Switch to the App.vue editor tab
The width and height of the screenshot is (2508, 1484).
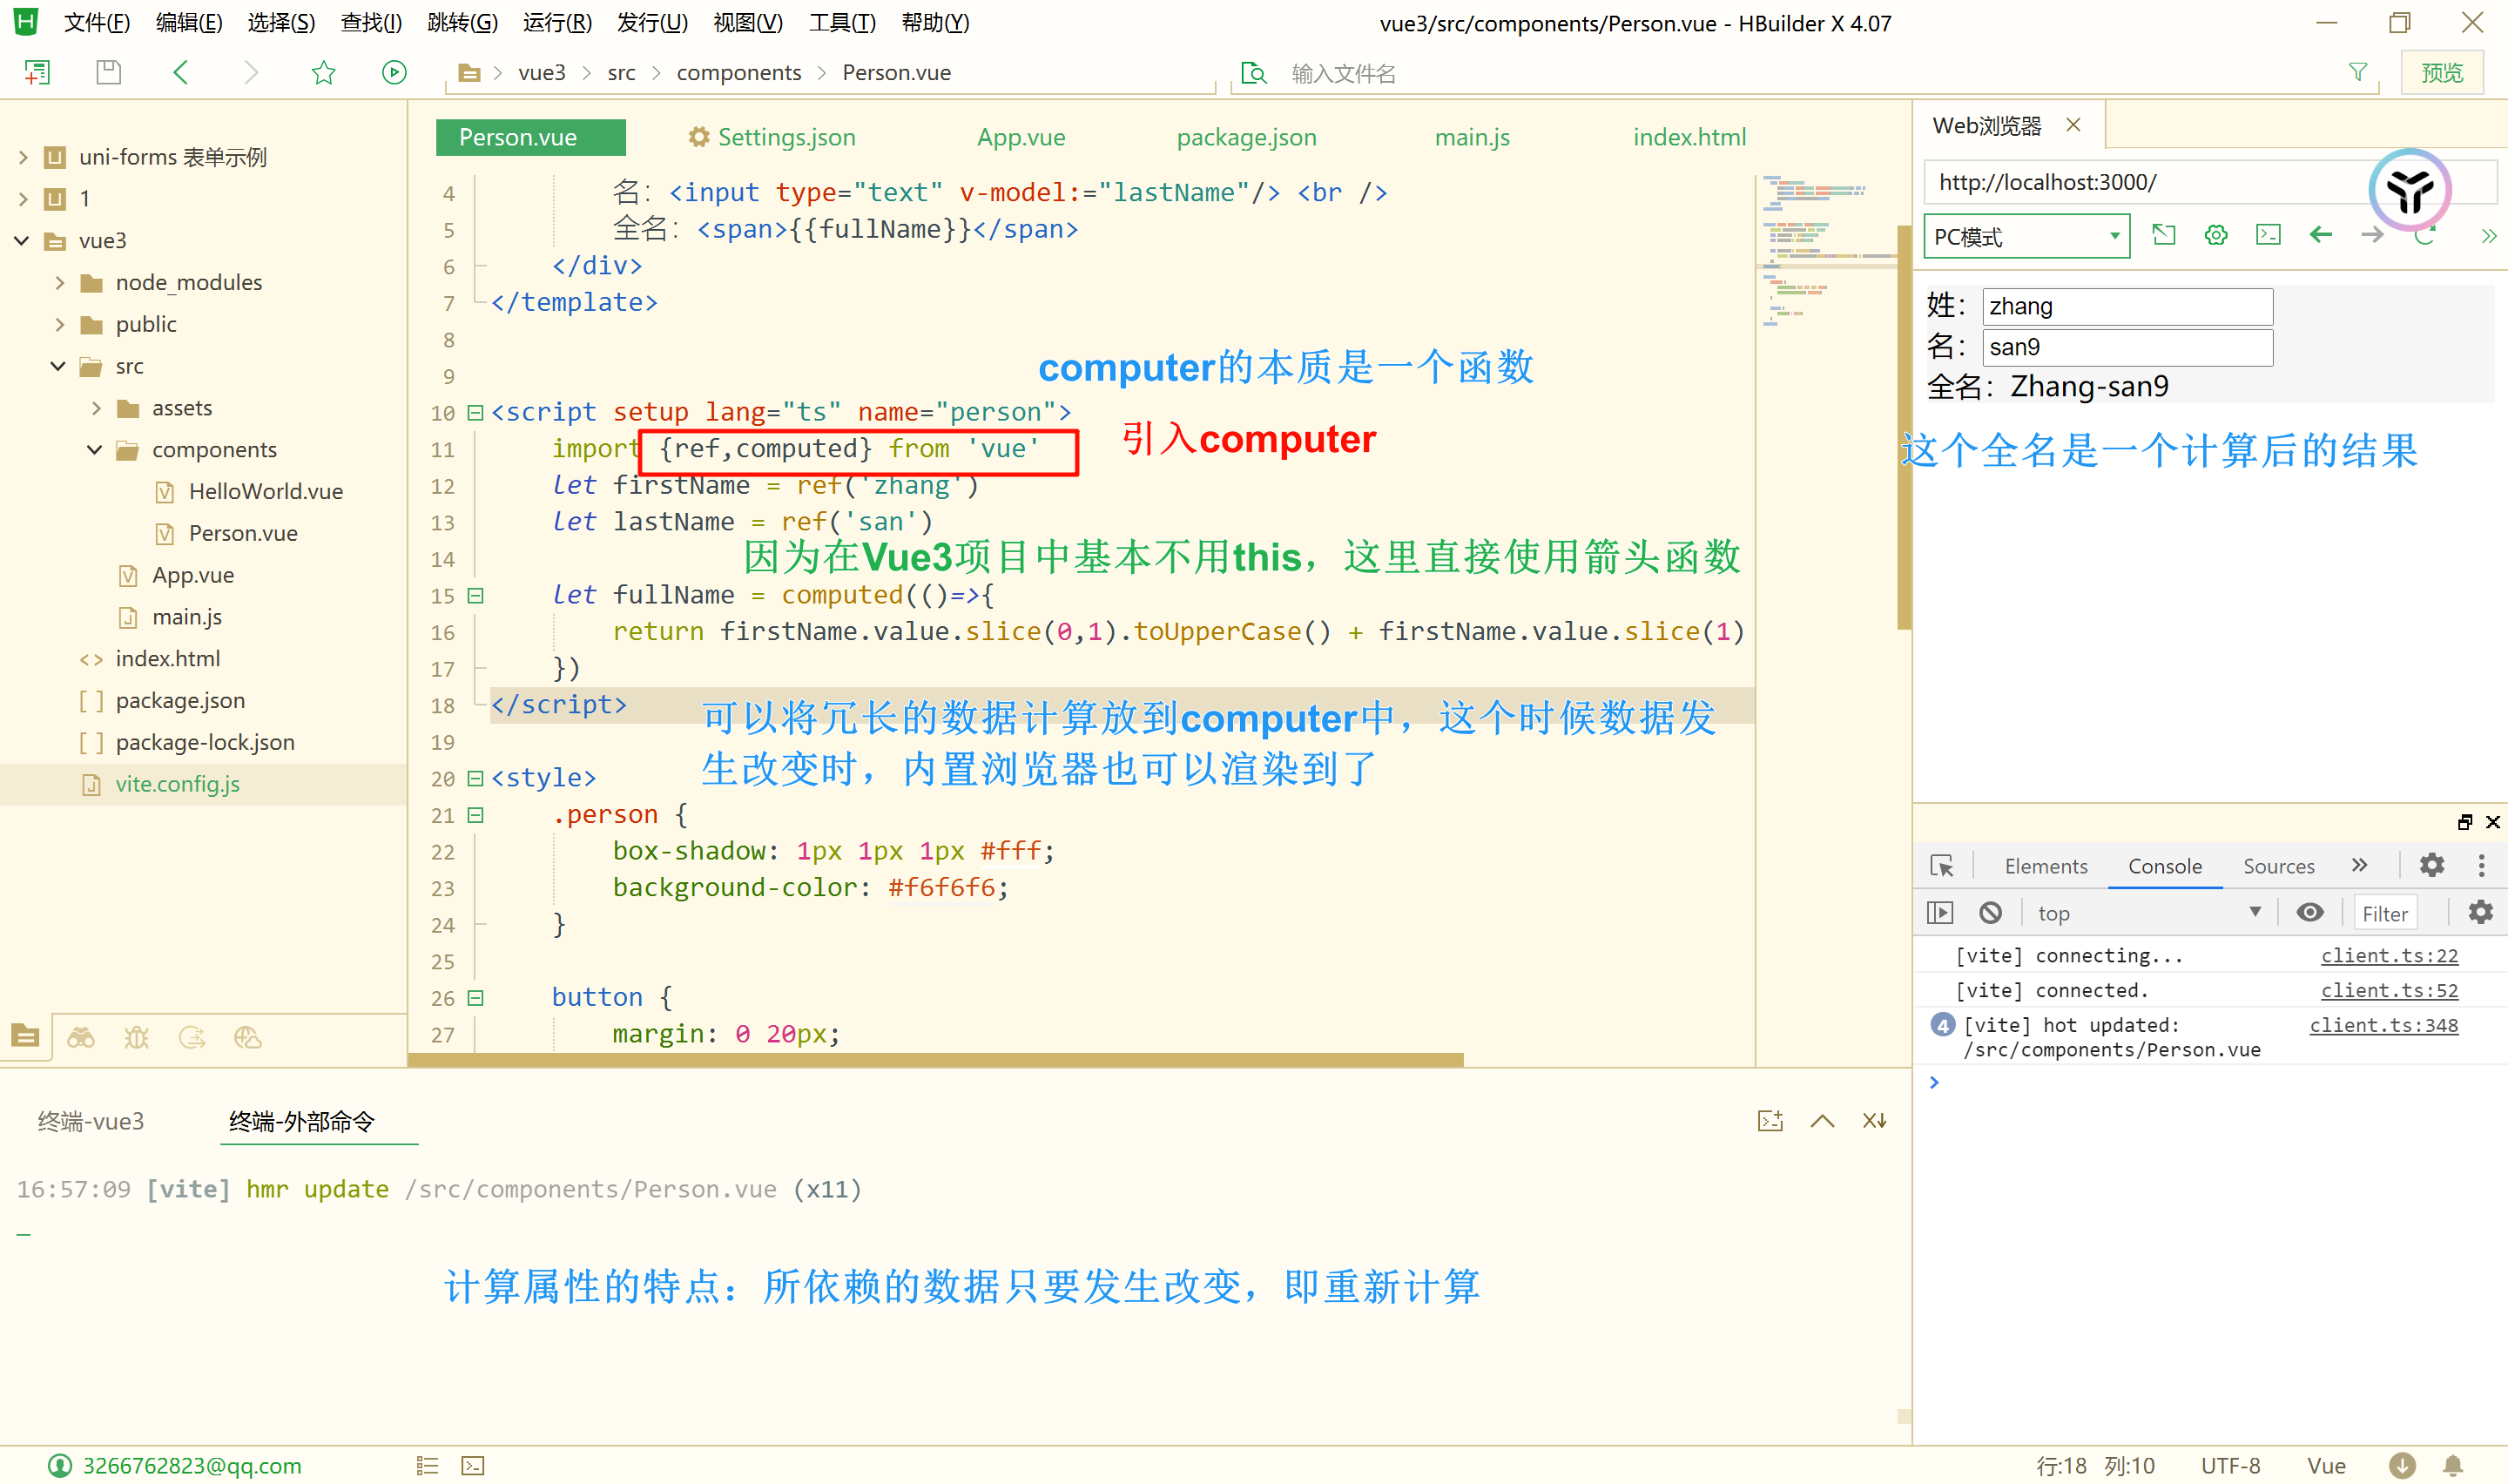[x=1021, y=137]
